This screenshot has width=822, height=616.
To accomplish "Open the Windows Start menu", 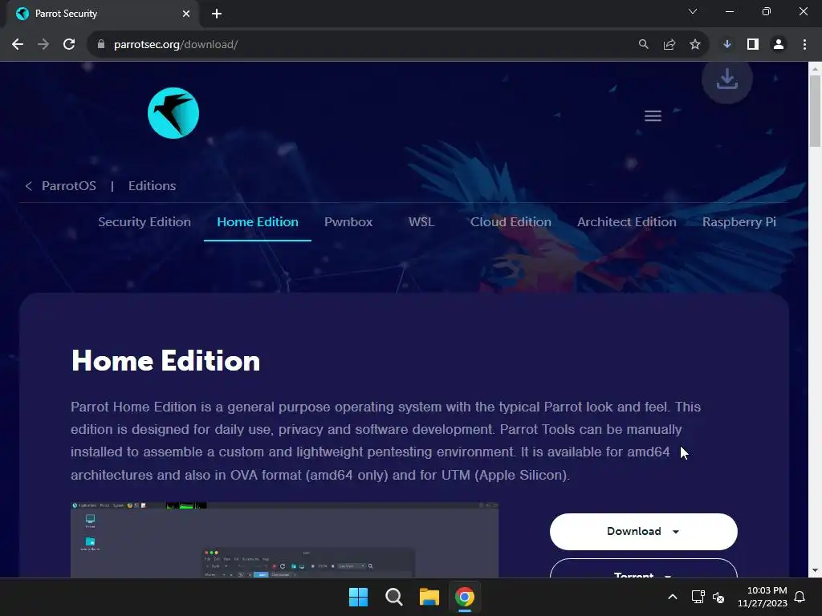I will coord(359,597).
